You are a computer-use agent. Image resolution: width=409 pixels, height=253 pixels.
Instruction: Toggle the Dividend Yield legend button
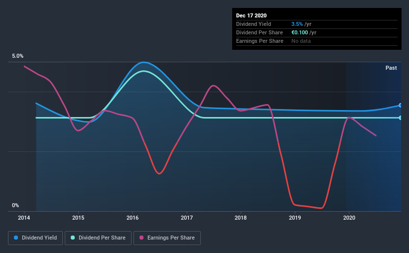(x=35, y=238)
